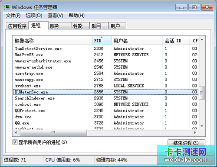Image resolution: width=217 pixels, height=167 pixels.
Task: Click PID value 2336
Action: (x=99, y=48)
